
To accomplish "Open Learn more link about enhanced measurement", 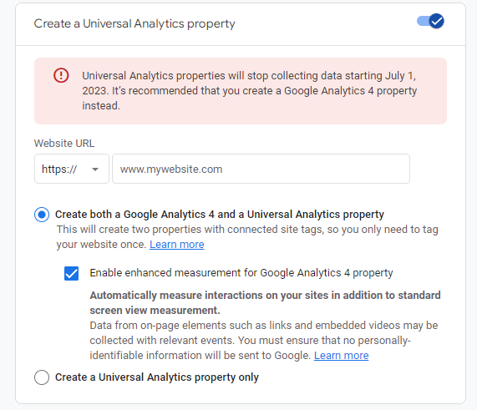I will (x=342, y=355).
